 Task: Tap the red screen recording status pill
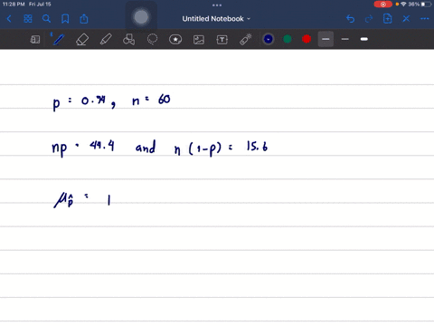click(x=383, y=5)
